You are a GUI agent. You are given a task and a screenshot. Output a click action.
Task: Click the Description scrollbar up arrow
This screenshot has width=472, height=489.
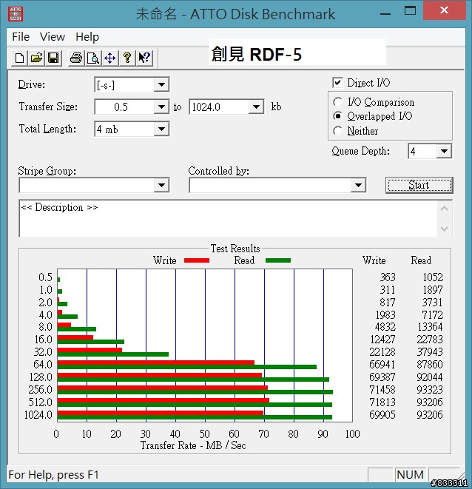(x=444, y=209)
